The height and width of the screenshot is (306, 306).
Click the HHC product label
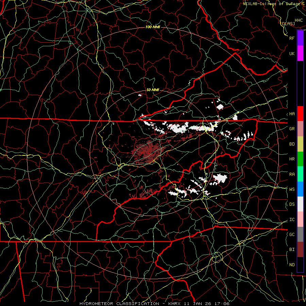point(299,20)
